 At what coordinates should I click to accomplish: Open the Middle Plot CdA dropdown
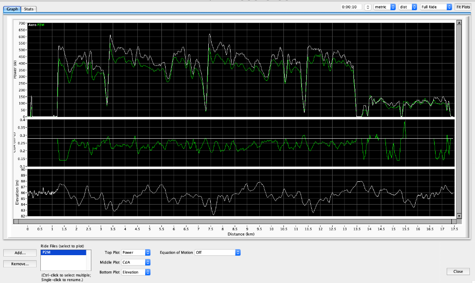pyautogui.click(x=136, y=263)
